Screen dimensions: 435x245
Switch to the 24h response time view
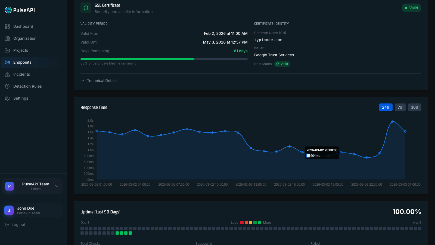(x=386, y=107)
